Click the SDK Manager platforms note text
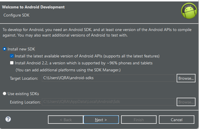 point(68,70)
